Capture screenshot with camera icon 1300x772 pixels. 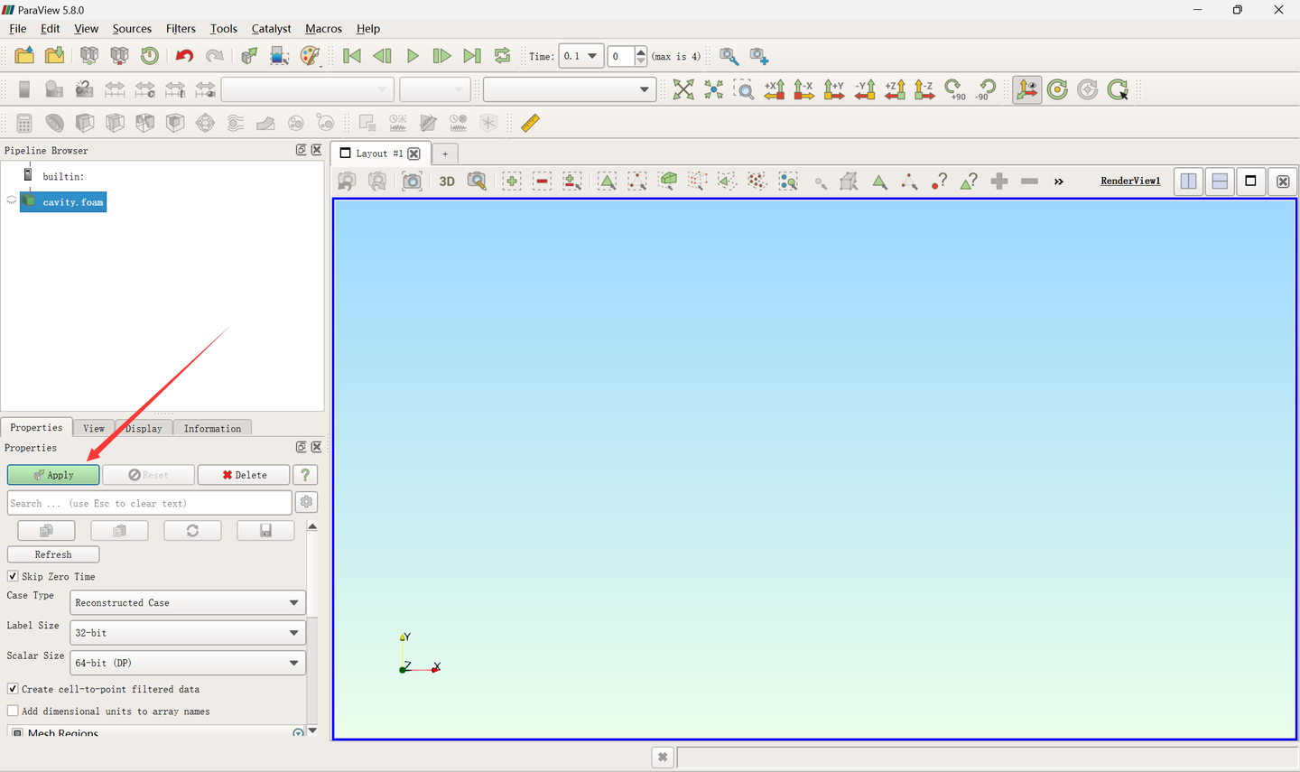tap(412, 181)
